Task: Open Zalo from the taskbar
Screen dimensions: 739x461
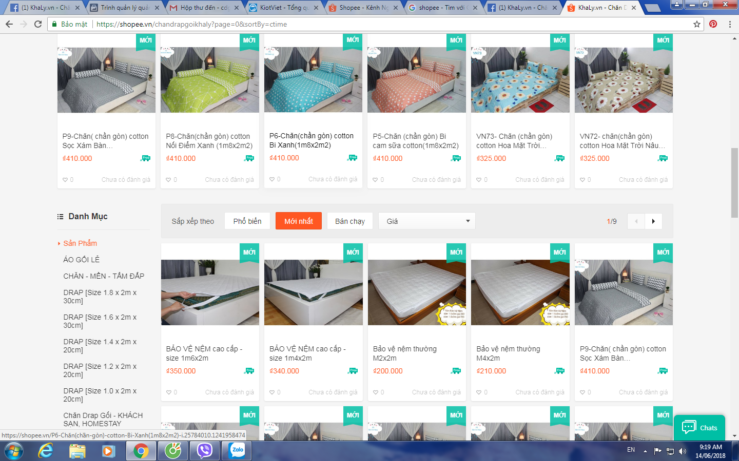Action: (x=237, y=451)
